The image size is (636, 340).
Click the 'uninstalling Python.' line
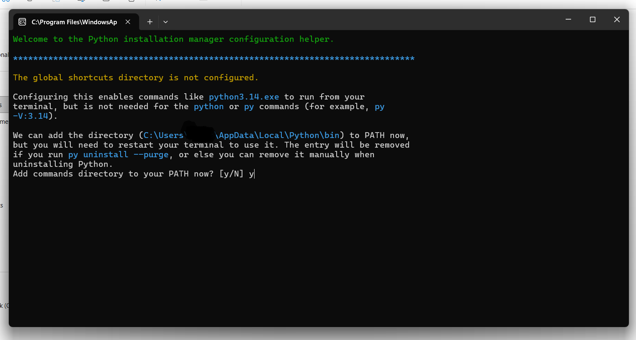pyautogui.click(x=63, y=164)
